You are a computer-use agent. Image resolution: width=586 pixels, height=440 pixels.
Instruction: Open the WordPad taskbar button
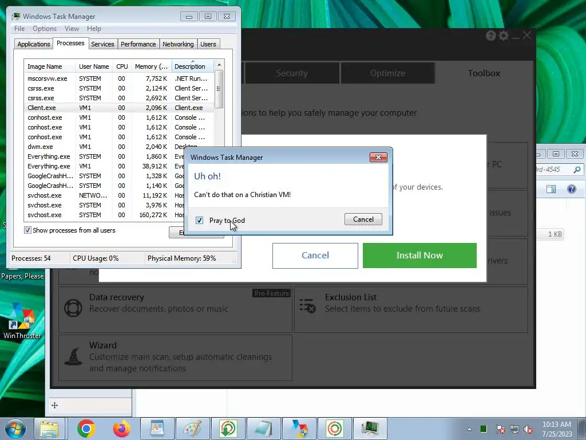[157, 429]
